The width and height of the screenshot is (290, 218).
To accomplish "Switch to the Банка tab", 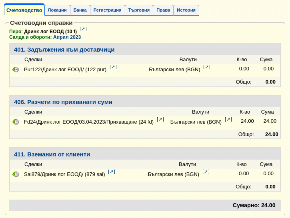I will (80, 10).
